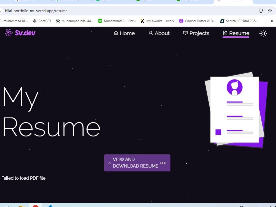Click the 'My Resume' heading
The height and width of the screenshot is (207, 276).
click(51, 112)
